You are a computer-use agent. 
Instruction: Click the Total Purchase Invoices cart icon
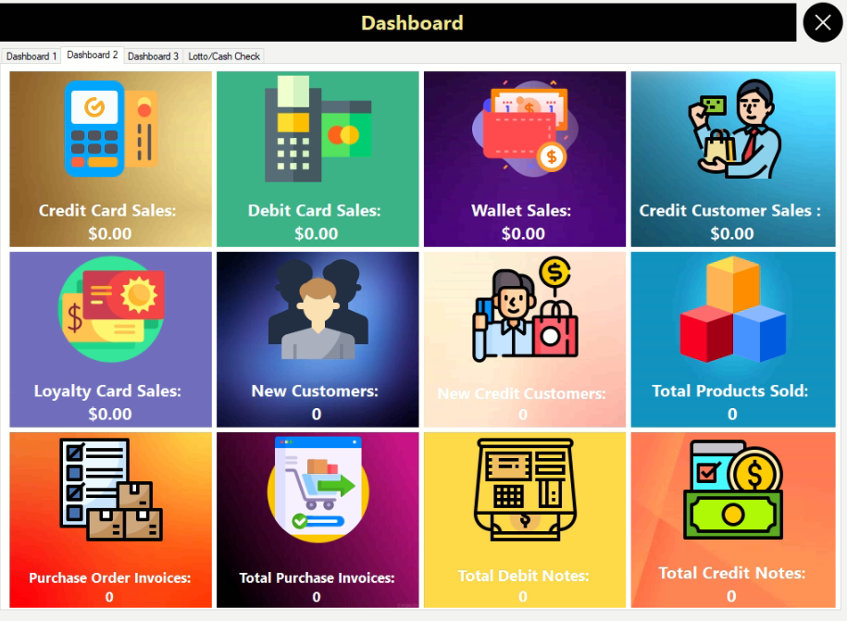[x=318, y=490]
